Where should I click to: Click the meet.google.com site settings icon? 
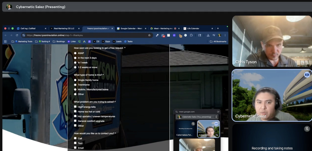pyautogui.click(x=177, y=112)
